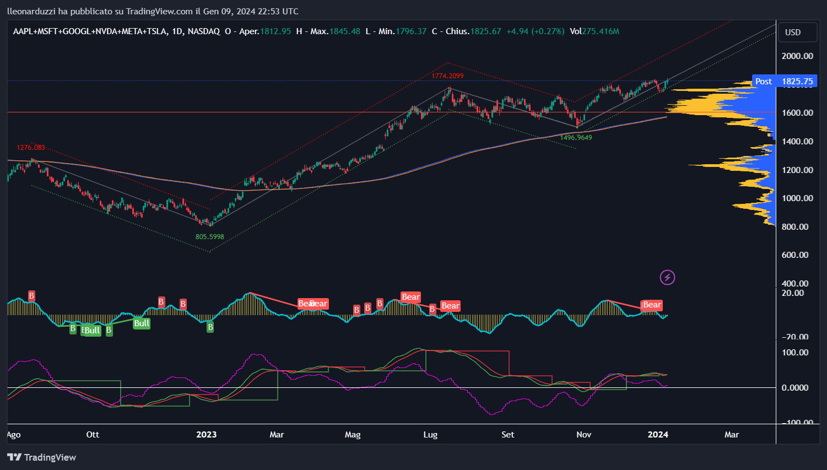This screenshot has width=827, height=470.
Task: Click the green B marker below 2023 oscillator
Action: point(210,327)
